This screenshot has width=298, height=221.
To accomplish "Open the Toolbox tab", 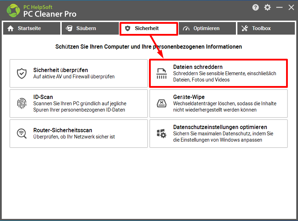I will [266, 28].
